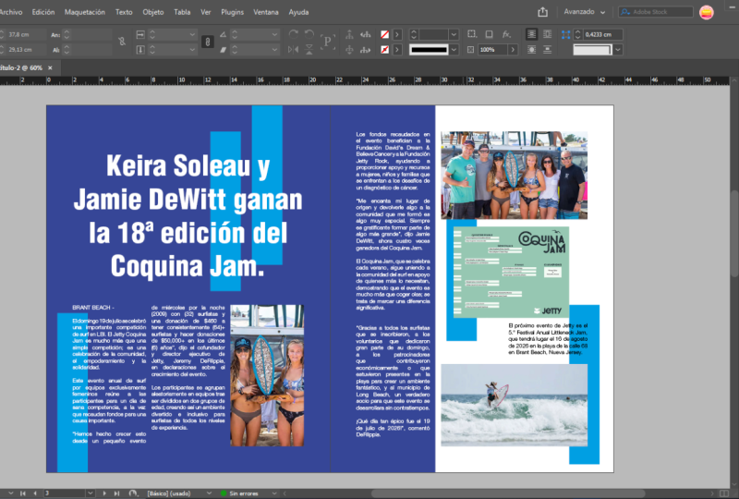Toggle drop shadow on object
The height and width of the screenshot is (499, 739).
(490, 34)
